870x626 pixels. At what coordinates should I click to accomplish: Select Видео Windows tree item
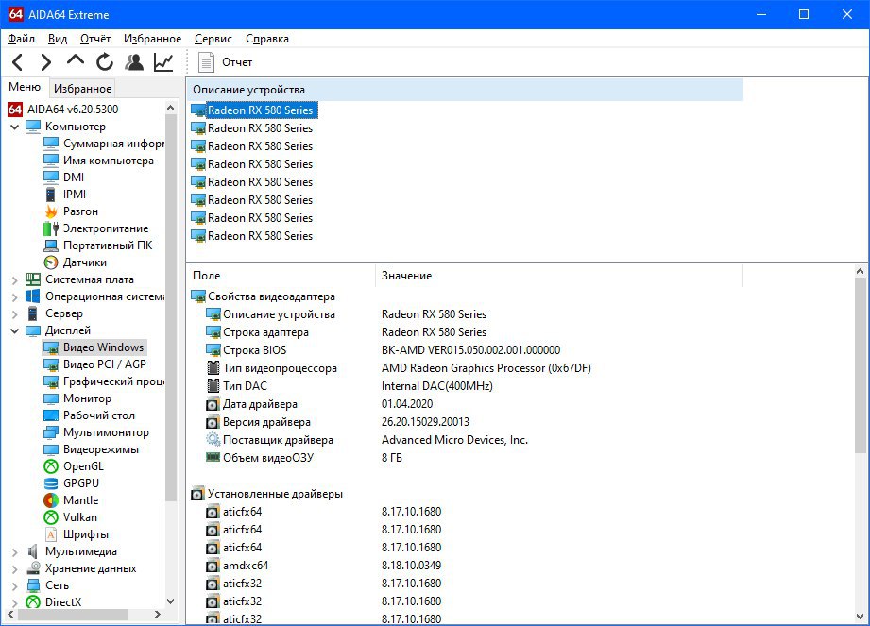pos(94,347)
